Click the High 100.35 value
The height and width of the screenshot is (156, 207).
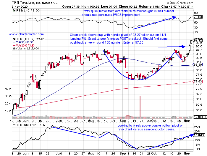click(90, 6)
